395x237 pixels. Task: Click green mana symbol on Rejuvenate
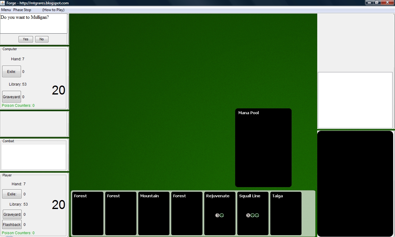(222, 215)
